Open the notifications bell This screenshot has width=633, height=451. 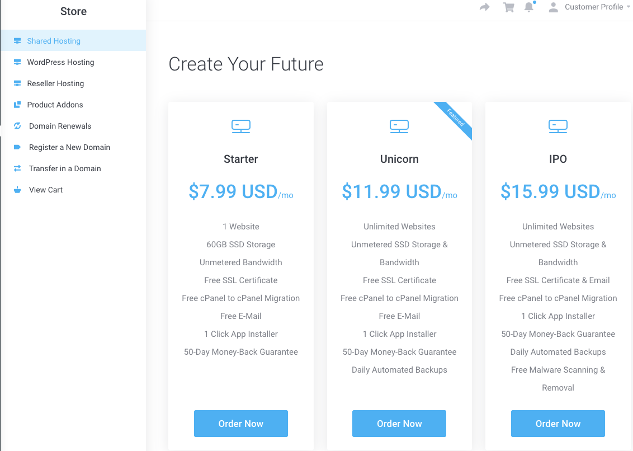pos(528,7)
